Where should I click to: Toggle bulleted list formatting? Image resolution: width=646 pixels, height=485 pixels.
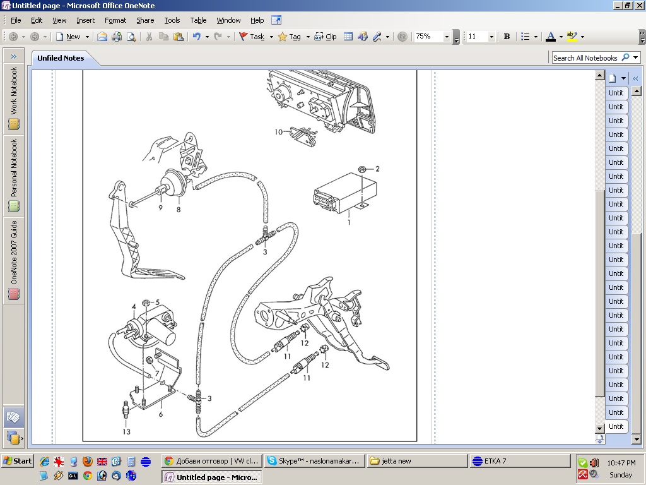tap(525, 37)
